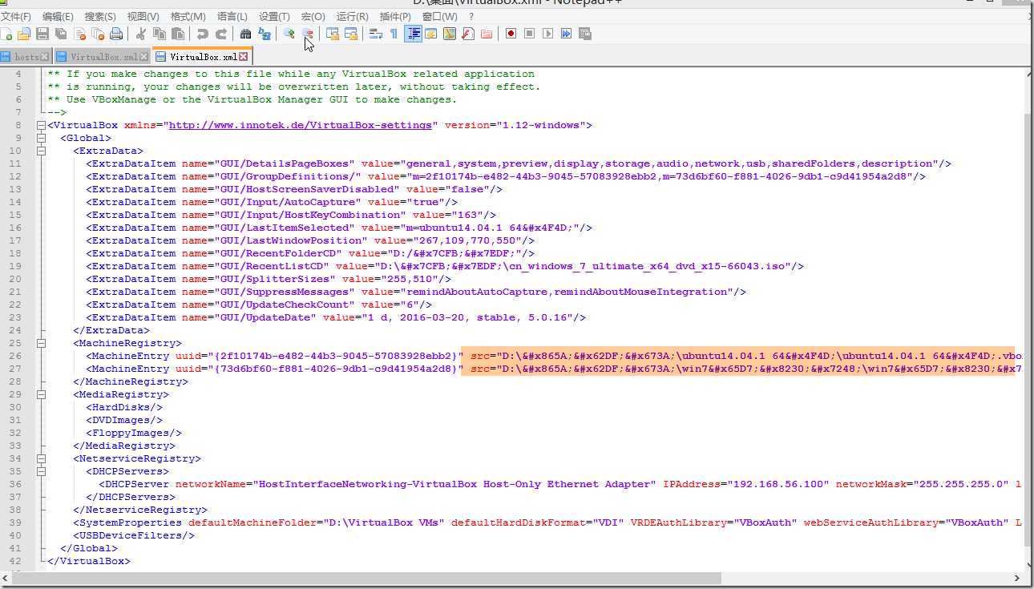Viewport: 1034px width, 589px height.
Task: Click the Paste toolbar icon
Action: [178, 34]
